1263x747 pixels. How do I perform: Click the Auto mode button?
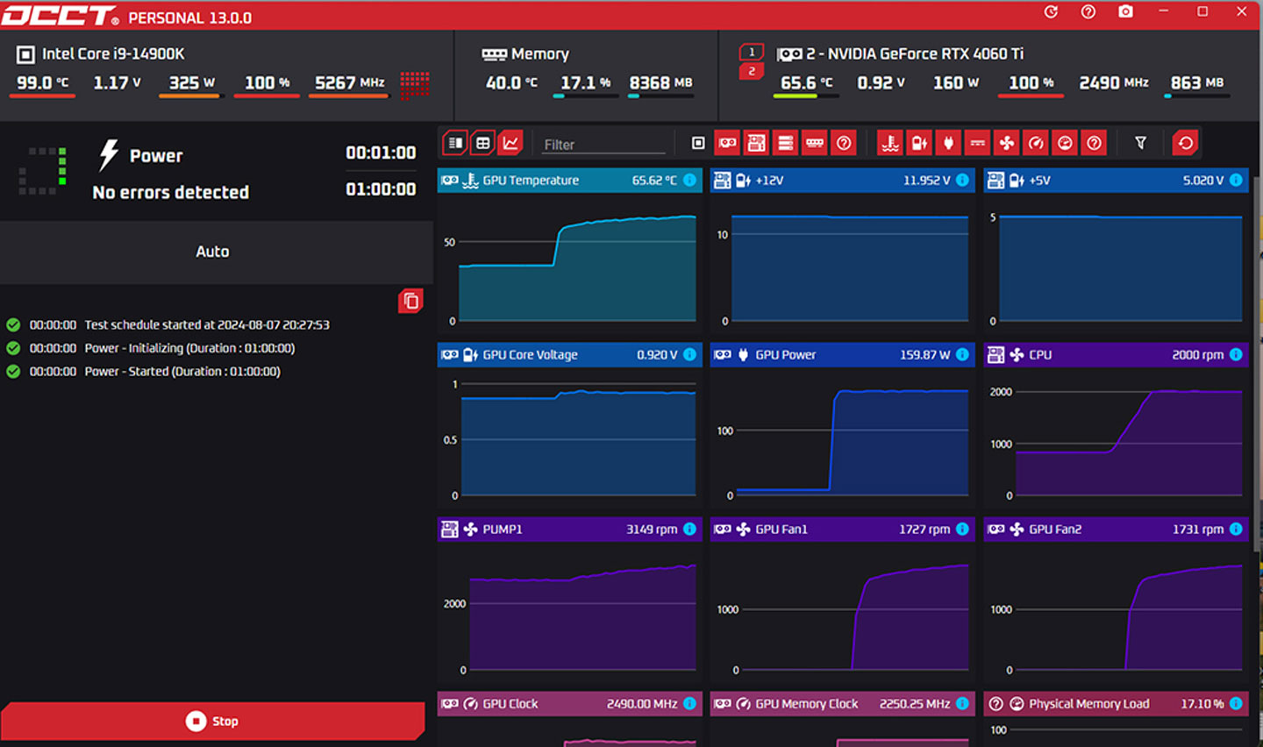[x=213, y=252]
